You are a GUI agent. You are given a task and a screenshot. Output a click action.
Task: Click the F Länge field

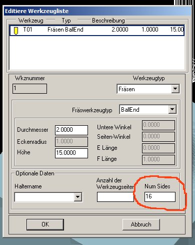point(158,160)
